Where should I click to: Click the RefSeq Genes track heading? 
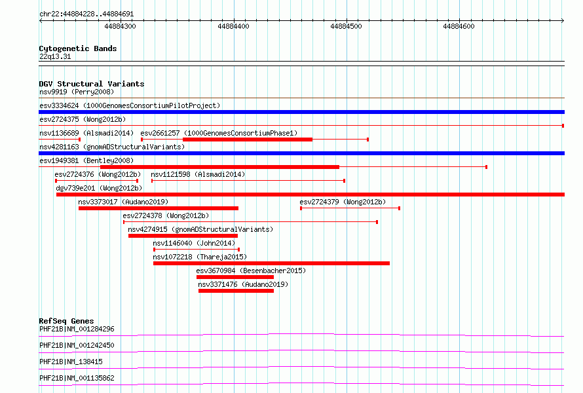point(66,321)
